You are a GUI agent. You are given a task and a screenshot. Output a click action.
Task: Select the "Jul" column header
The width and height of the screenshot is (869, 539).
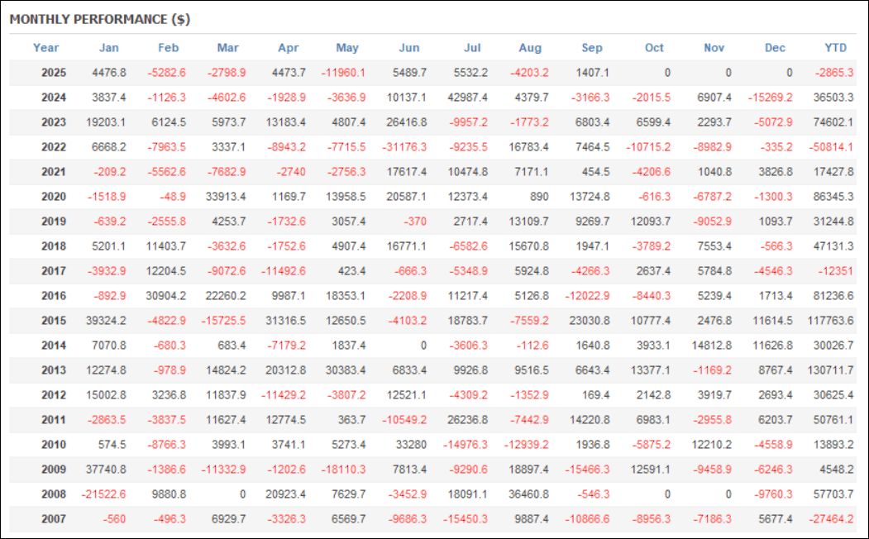(x=473, y=48)
